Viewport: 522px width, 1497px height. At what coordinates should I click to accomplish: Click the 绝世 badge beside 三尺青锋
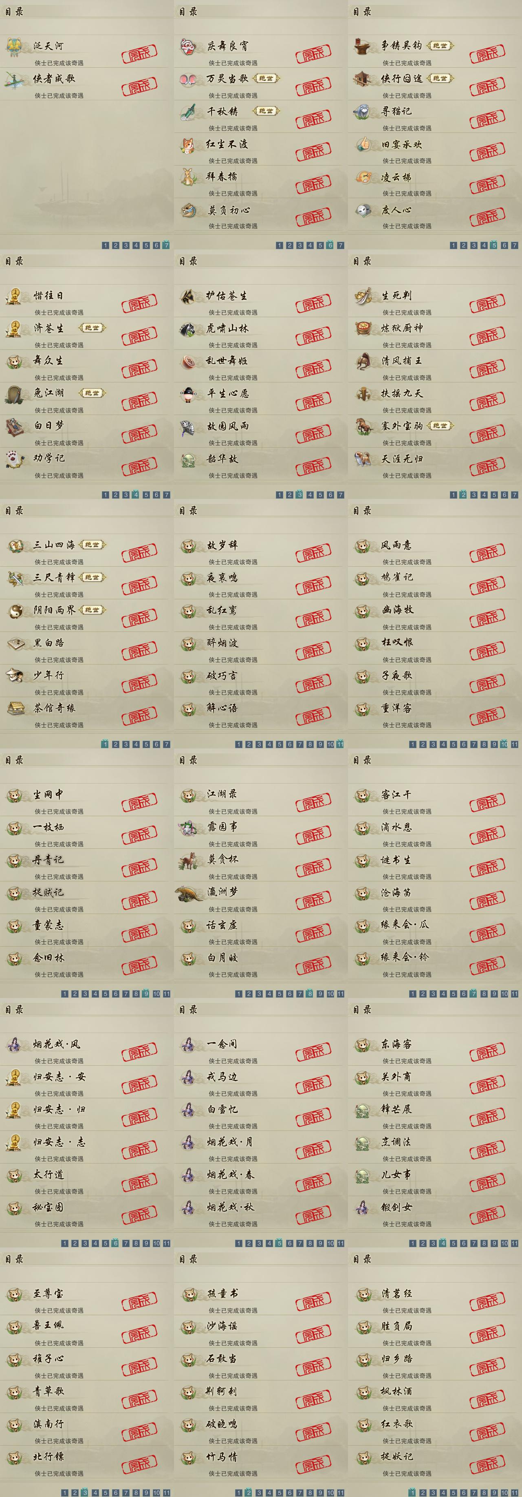click(x=93, y=577)
